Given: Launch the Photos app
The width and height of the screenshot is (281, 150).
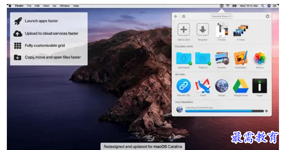Looking at the screenshot, I should [x=260, y=58].
